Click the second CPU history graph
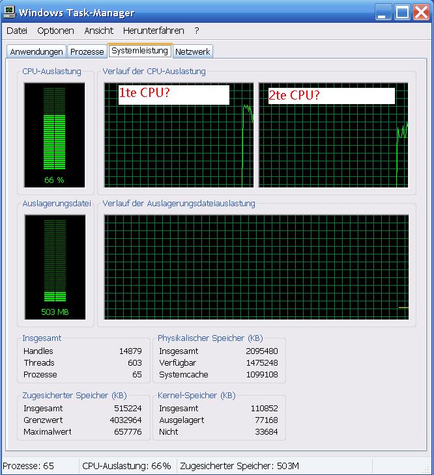Viewport: 434px width, 475px height. 333,135
